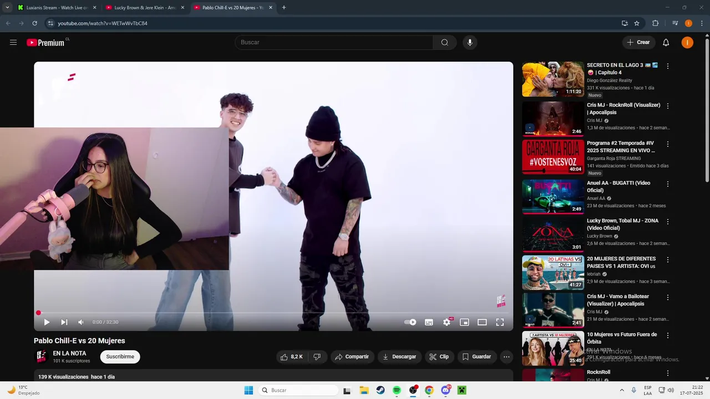This screenshot has width=710, height=399.
Task: Open Discord from taskbar
Action: click(445, 390)
